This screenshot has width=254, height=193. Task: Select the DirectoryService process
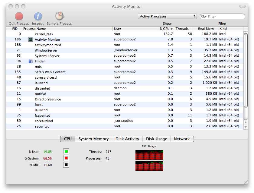pyautogui.click(x=125, y=99)
